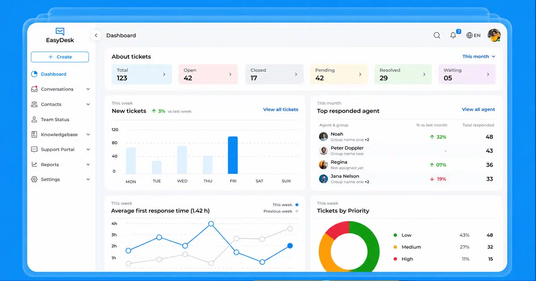Toggle the Previous week legend dot
536x281 pixels.
pos(297,211)
